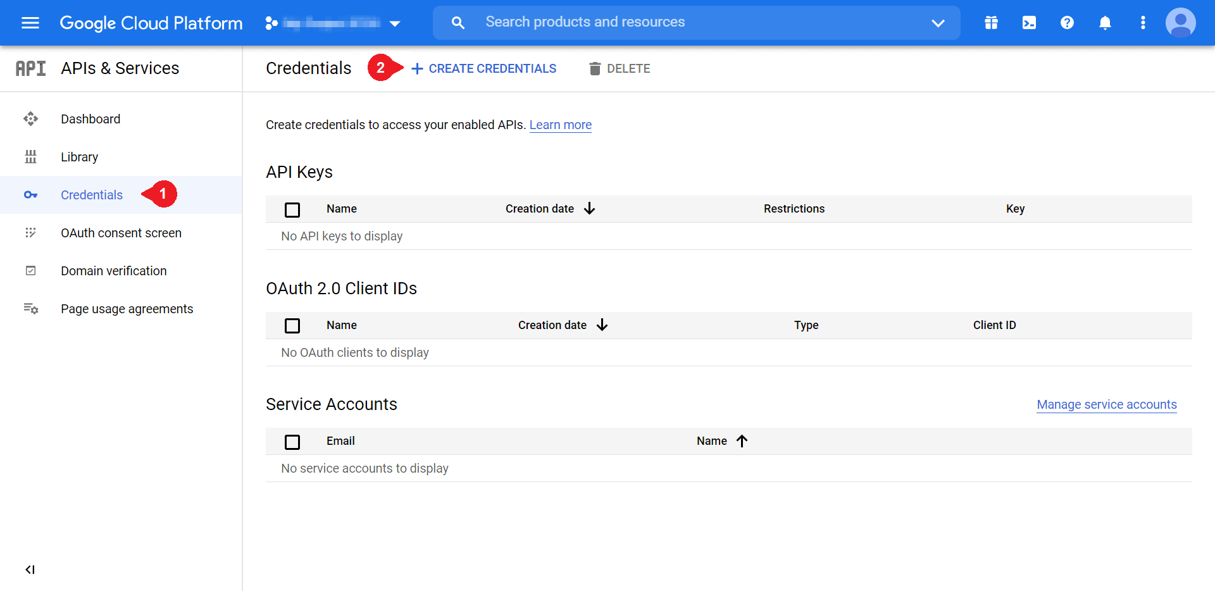Collapse the sidebar with the bottom arrow
The height and width of the screenshot is (591, 1215).
click(x=30, y=569)
